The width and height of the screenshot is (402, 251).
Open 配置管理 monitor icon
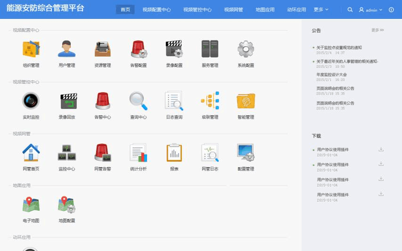(x=246, y=153)
